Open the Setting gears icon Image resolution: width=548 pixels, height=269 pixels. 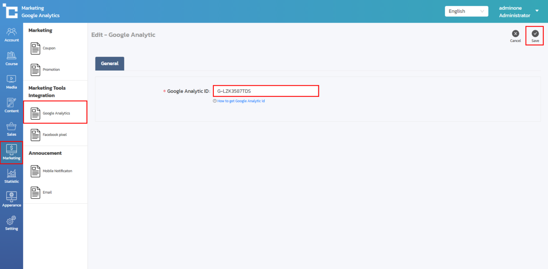coord(11,223)
